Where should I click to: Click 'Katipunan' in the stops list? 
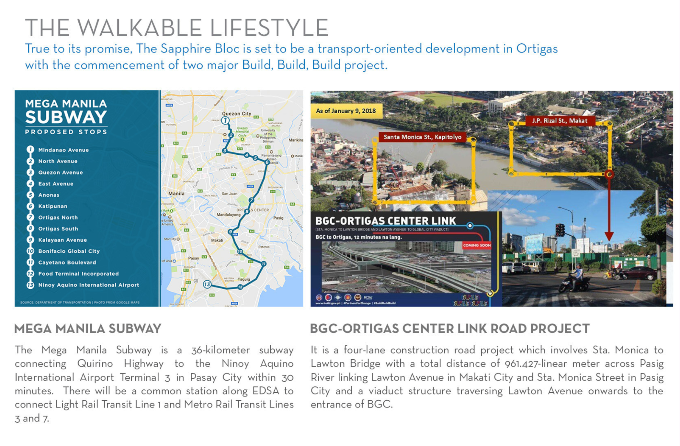(53, 206)
